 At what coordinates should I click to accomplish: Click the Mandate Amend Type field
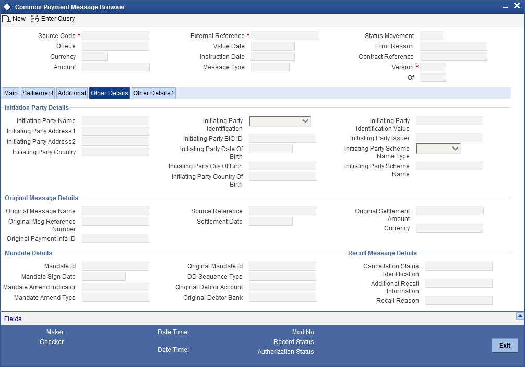(x=115, y=298)
